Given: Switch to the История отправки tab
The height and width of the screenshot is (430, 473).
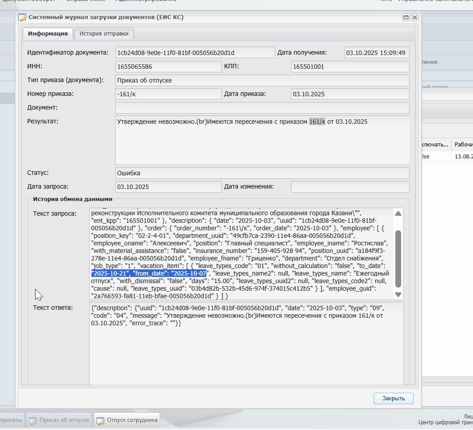Looking at the screenshot, I should pyautogui.click(x=104, y=33).
